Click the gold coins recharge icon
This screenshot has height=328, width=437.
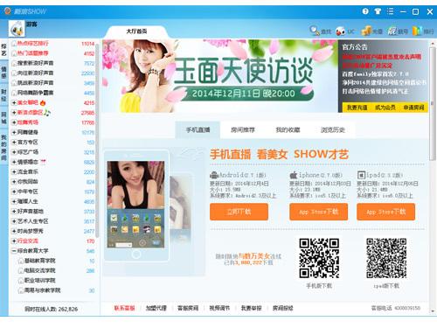[366, 31]
